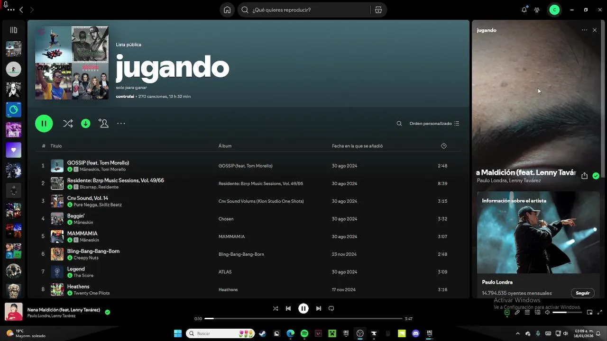Open the "Información sobre el artista" card
Image resolution: width=607 pixels, height=341 pixels.
[538, 245]
